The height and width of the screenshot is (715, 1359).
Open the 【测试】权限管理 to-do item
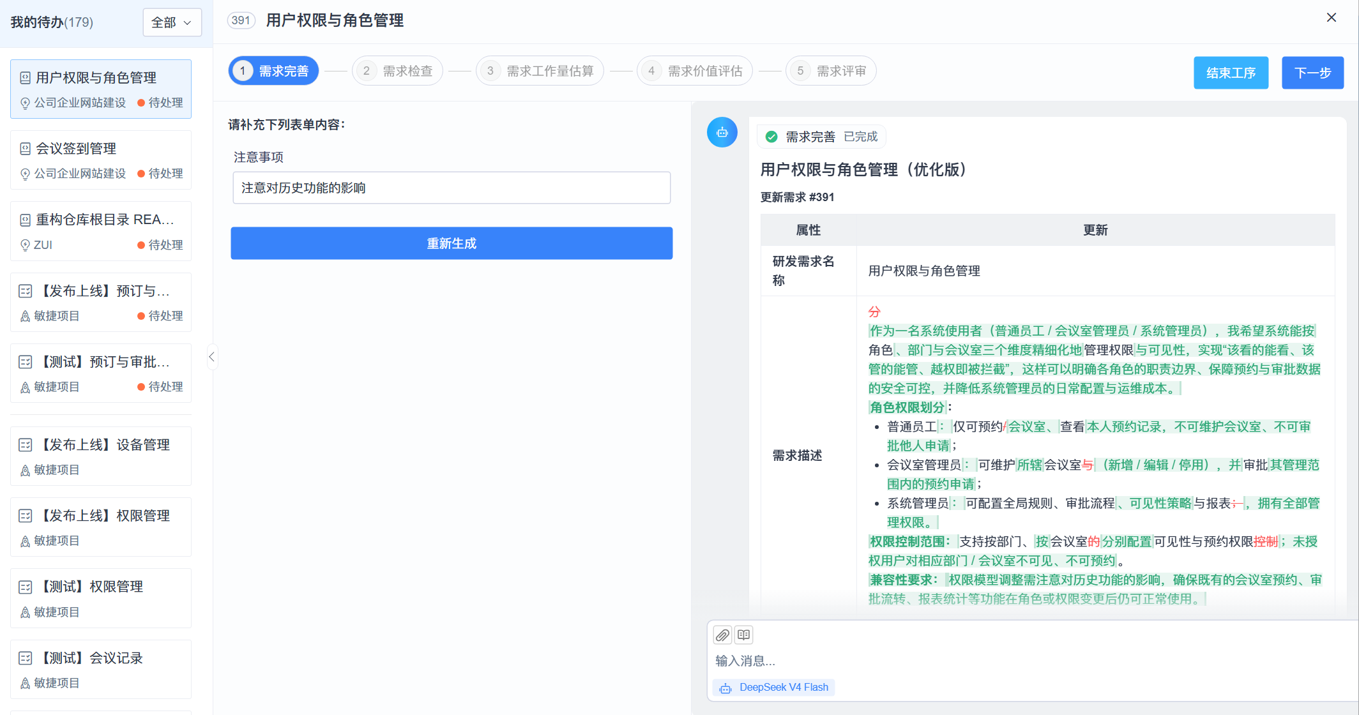(101, 598)
